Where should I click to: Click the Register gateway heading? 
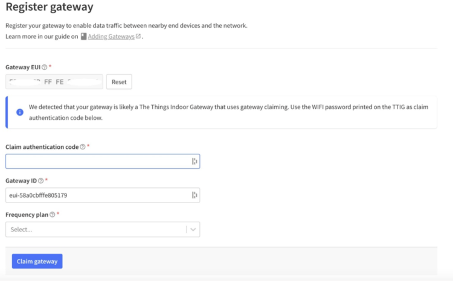tap(50, 7)
